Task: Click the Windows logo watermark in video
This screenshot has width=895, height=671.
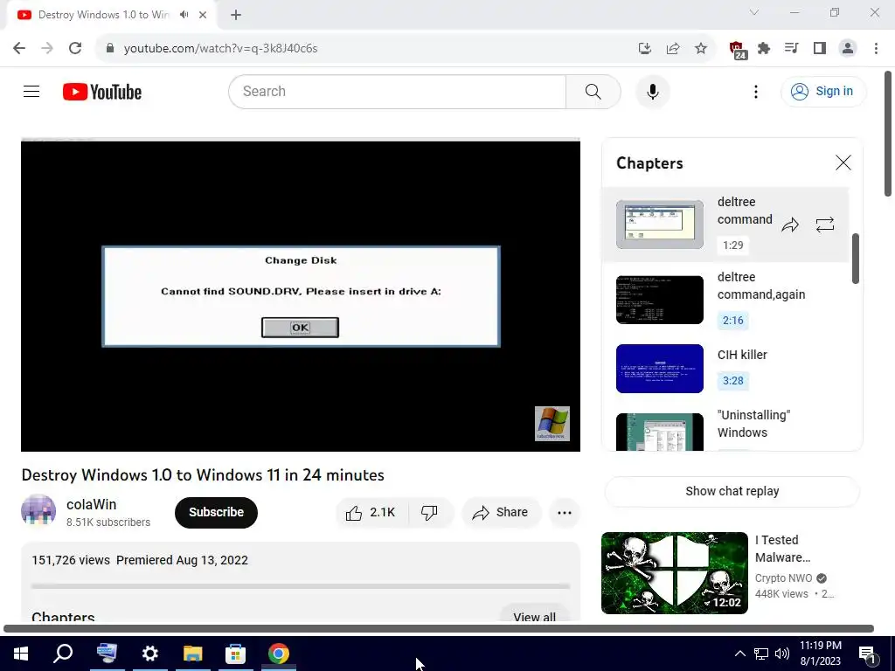Action: pos(552,424)
